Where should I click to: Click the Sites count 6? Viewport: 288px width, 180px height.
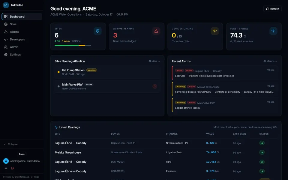(x=57, y=35)
